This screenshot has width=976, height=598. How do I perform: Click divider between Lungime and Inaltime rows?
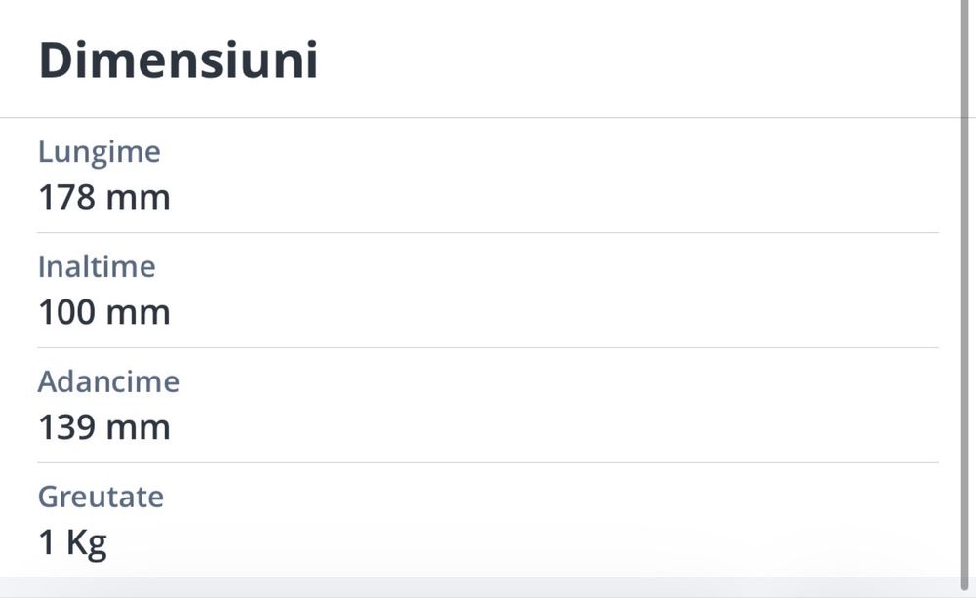(488, 232)
